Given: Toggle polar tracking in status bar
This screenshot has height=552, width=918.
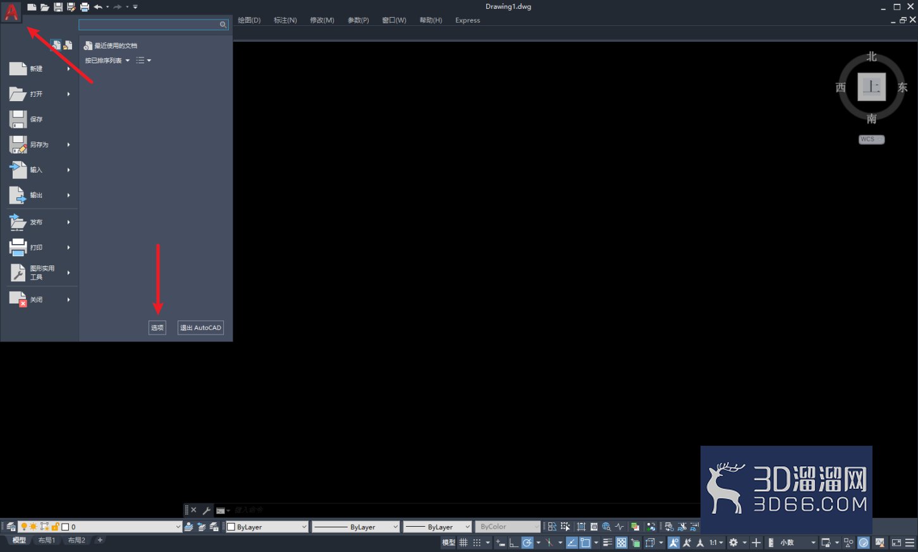Looking at the screenshot, I should pyautogui.click(x=527, y=543).
